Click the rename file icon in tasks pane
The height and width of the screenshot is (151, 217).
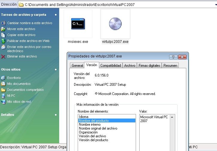(3, 23)
